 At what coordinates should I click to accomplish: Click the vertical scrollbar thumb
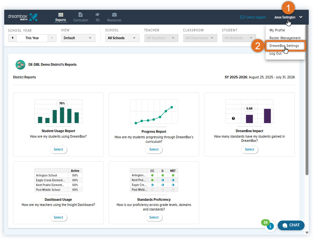[x=307, y=100]
